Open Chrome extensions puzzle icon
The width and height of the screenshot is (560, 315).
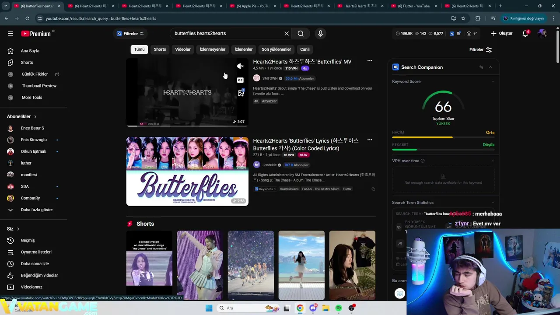478,18
